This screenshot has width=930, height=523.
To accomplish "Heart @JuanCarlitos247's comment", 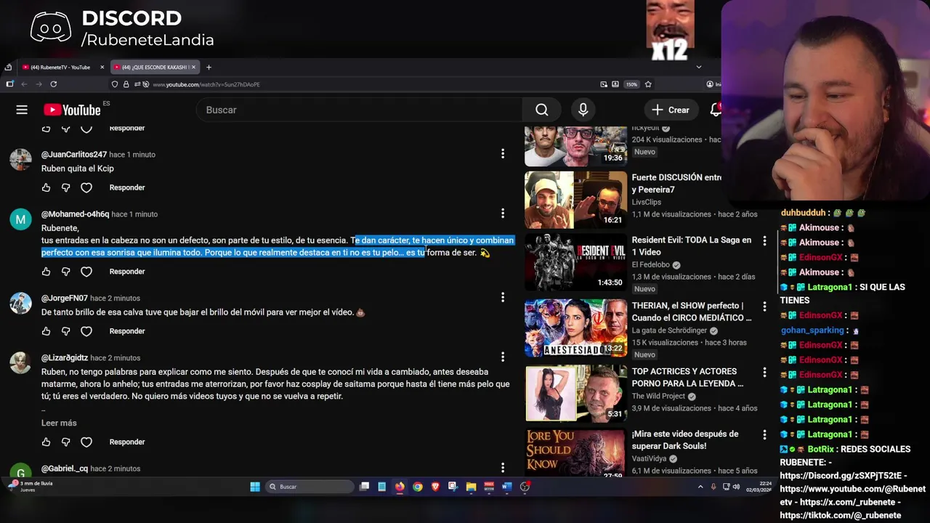I will pos(86,187).
